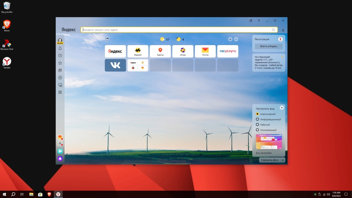The height and width of the screenshot is (198, 352).
Task: Click the Регистрация link
Action: tap(262, 39)
